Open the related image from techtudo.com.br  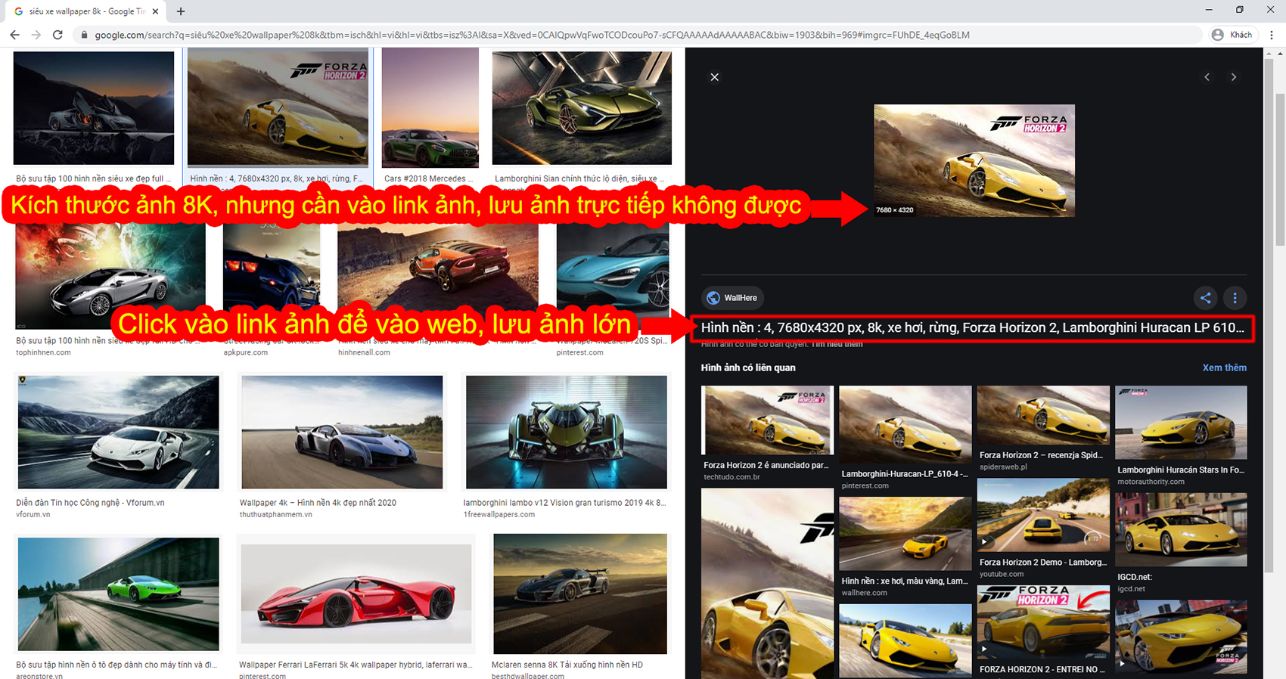tap(768, 420)
